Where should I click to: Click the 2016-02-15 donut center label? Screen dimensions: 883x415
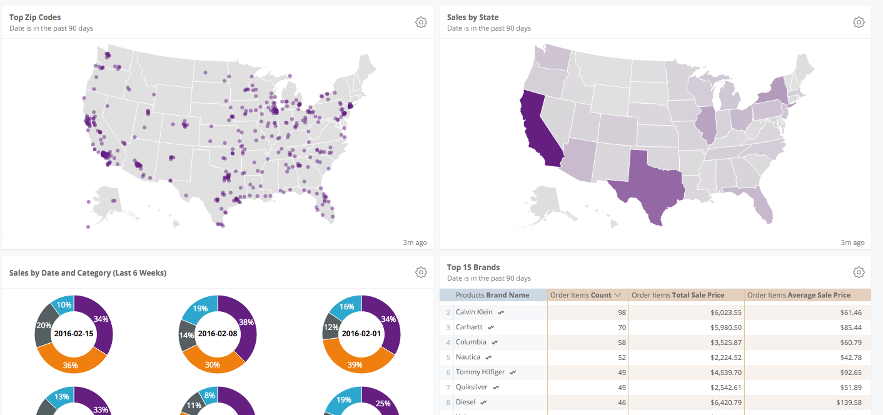(74, 334)
